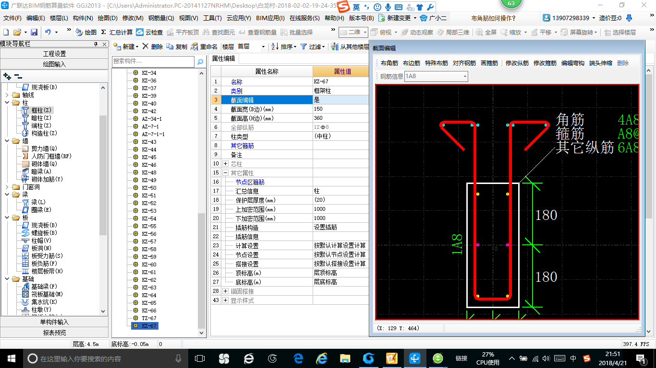Screen dimensions: 656x368
Task: Click the collapse-all minus icon in the navigation tree
Action: pos(18,76)
